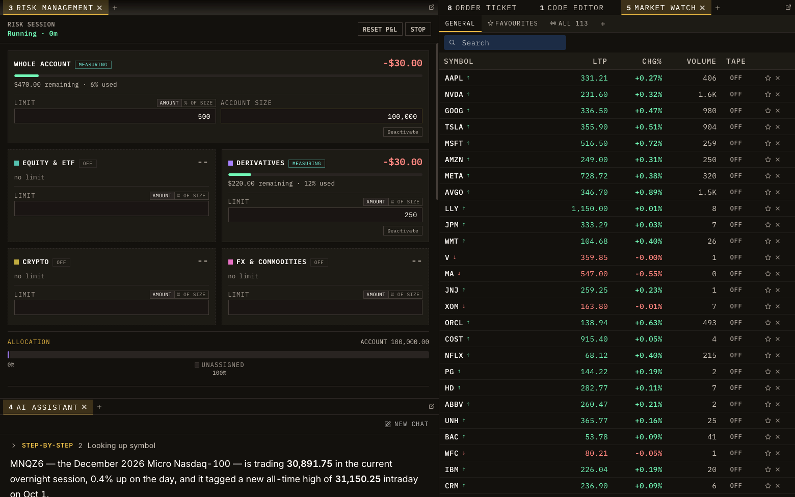Focus the market watch Search field
Viewport: 795px width, 497px height.
coord(505,43)
